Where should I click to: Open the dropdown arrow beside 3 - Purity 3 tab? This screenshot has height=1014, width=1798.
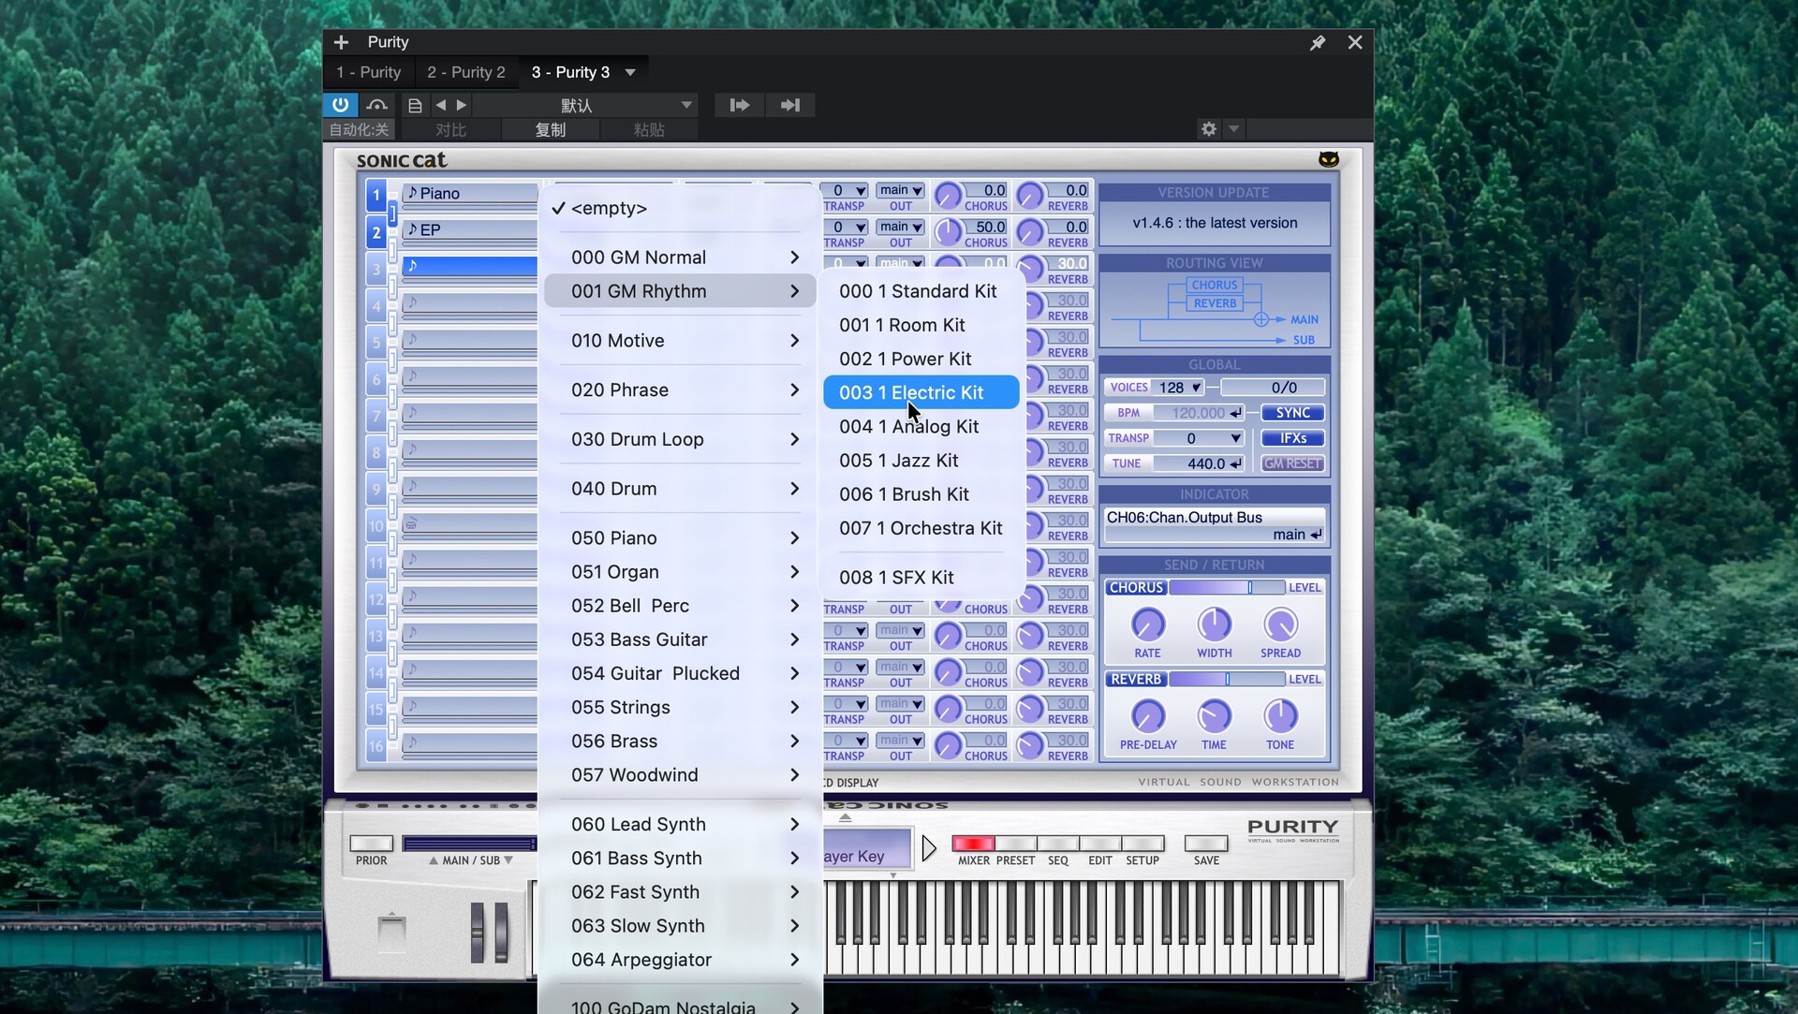(630, 72)
